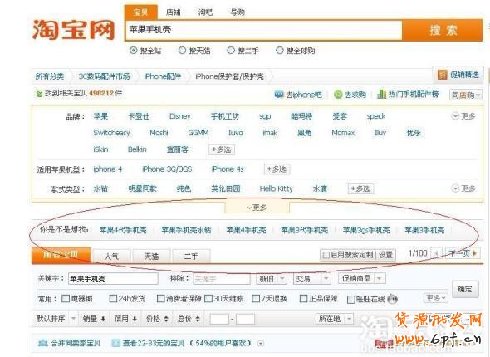Click the orange 搜索 button
This screenshot has height=357, width=490.
(x=443, y=30)
